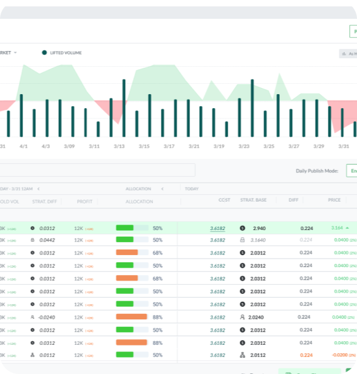The image size is (357, 374).
Task: Sort by the STRAT. DIFF column header
Action: (44, 202)
